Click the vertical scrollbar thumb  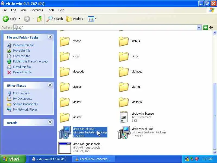pos(215,116)
